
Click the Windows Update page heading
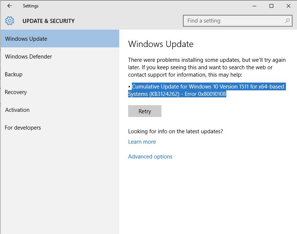[x=161, y=44]
